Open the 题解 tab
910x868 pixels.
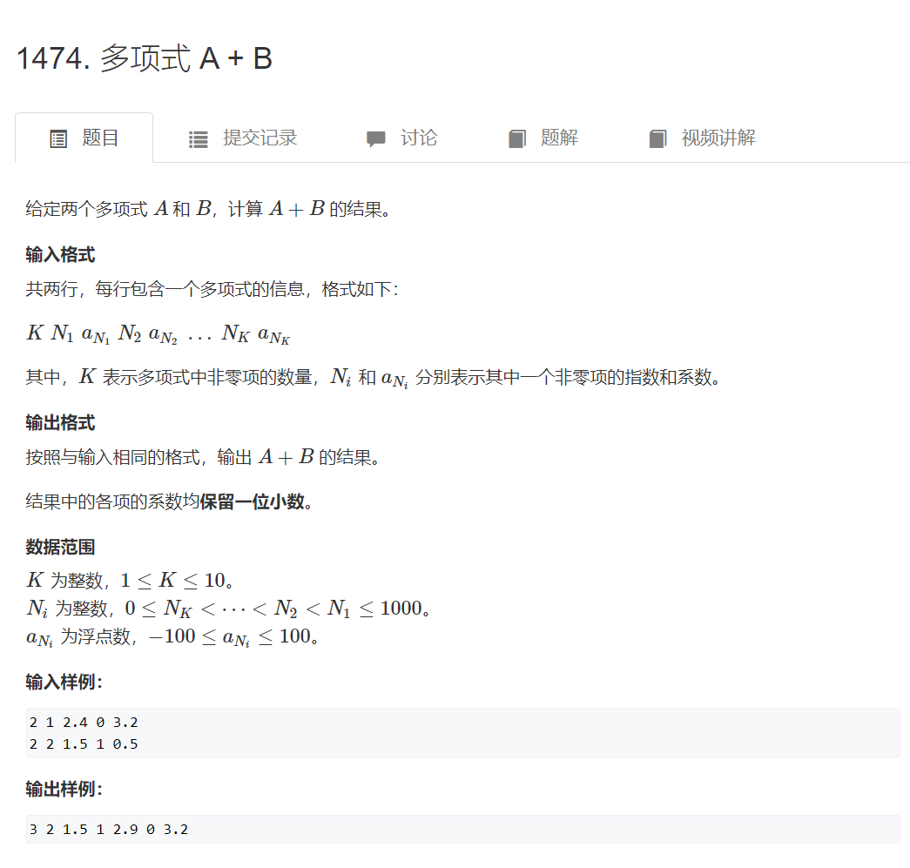pyautogui.click(x=543, y=138)
